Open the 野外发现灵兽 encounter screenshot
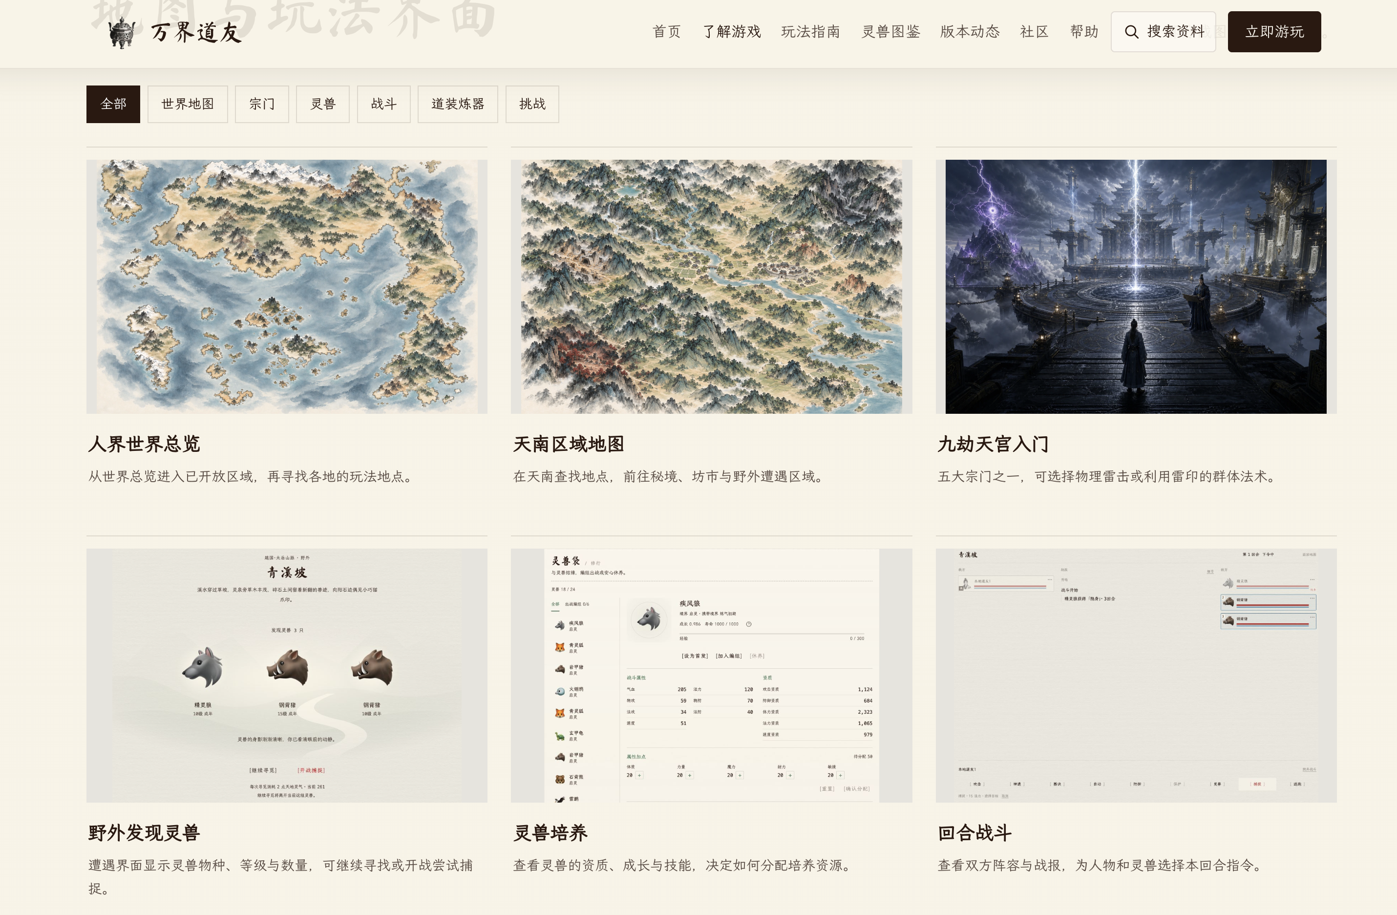The width and height of the screenshot is (1397, 915). (x=286, y=676)
